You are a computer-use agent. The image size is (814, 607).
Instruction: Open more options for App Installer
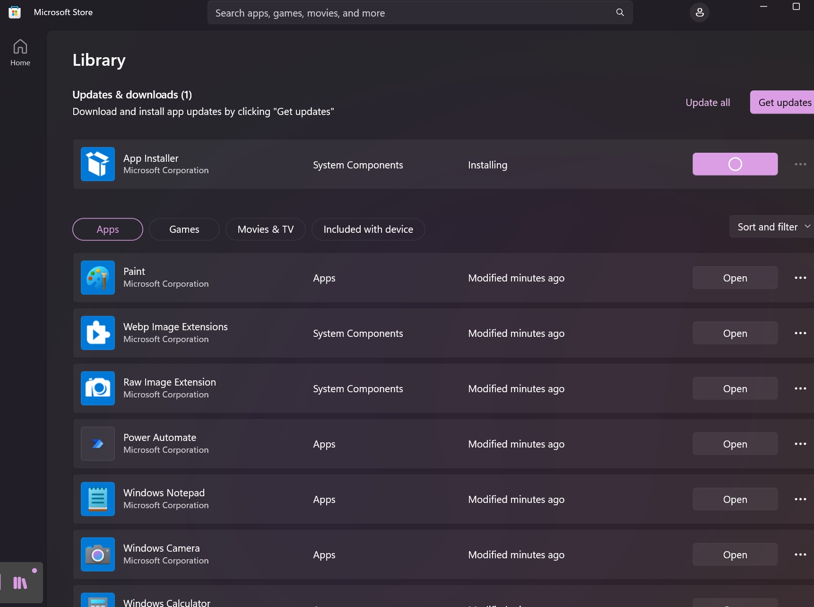click(800, 164)
